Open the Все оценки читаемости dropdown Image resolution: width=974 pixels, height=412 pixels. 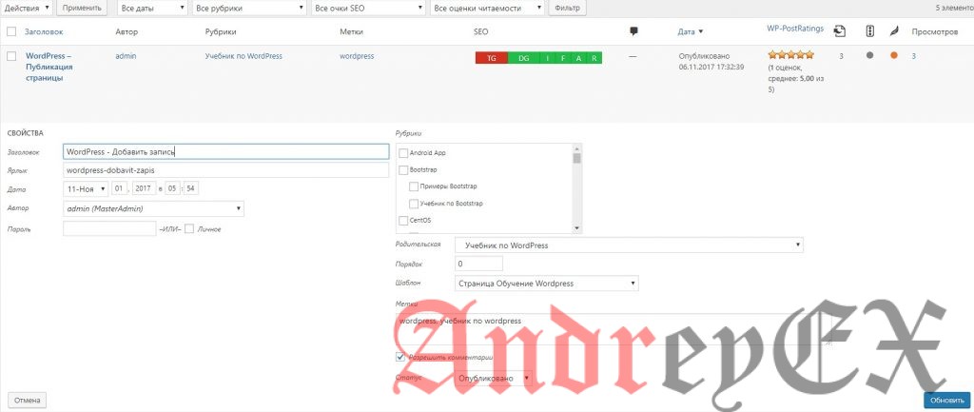coord(486,8)
